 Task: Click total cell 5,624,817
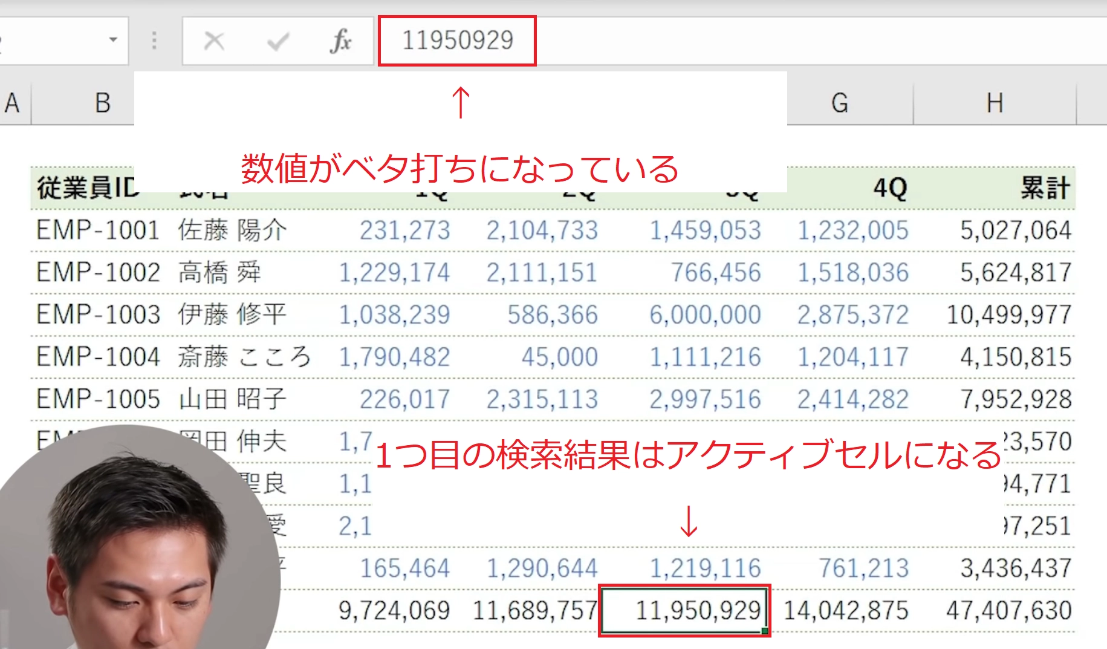[1016, 273]
